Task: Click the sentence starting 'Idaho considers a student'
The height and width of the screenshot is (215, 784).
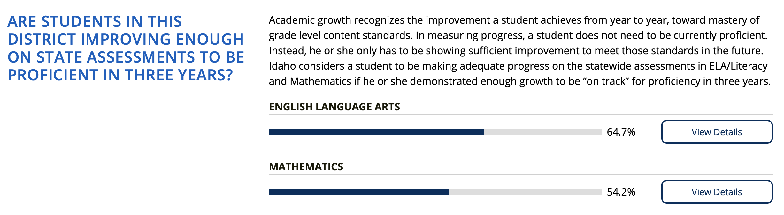Action: pos(519,74)
